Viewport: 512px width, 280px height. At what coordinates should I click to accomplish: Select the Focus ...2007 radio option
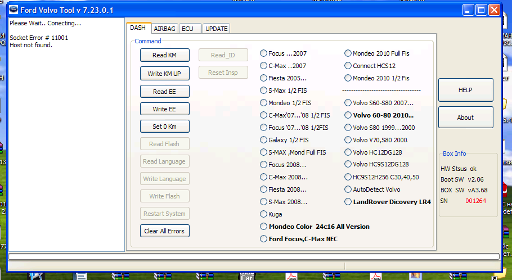point(283,53)
